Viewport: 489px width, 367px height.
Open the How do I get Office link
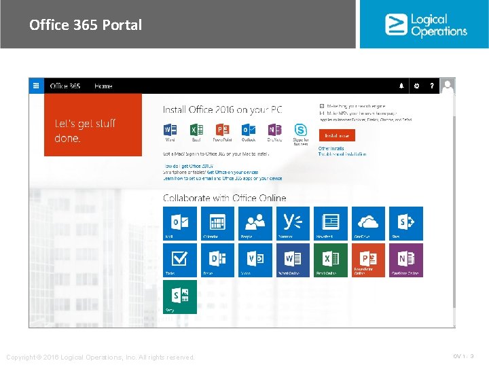click(188, 167)
